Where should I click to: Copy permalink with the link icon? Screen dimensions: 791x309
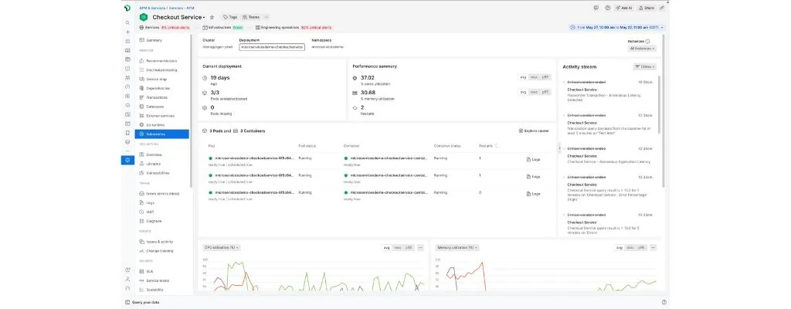click(x=662, y=8)
